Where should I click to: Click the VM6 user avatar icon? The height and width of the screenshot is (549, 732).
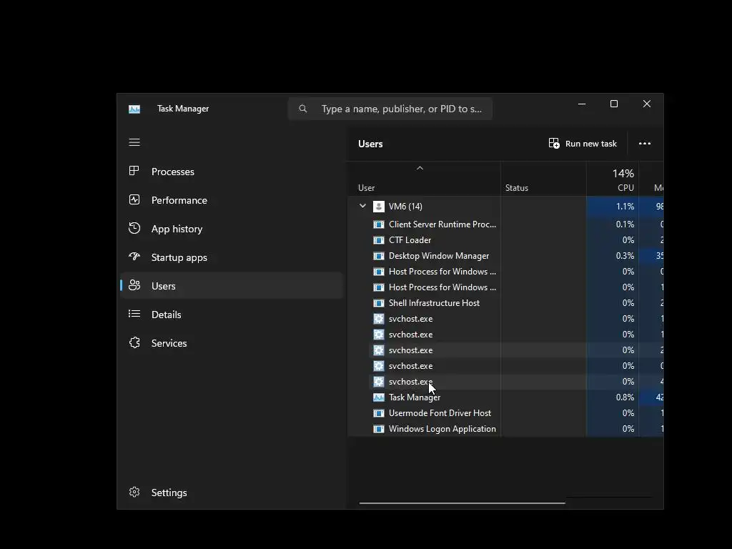[379, 207]
